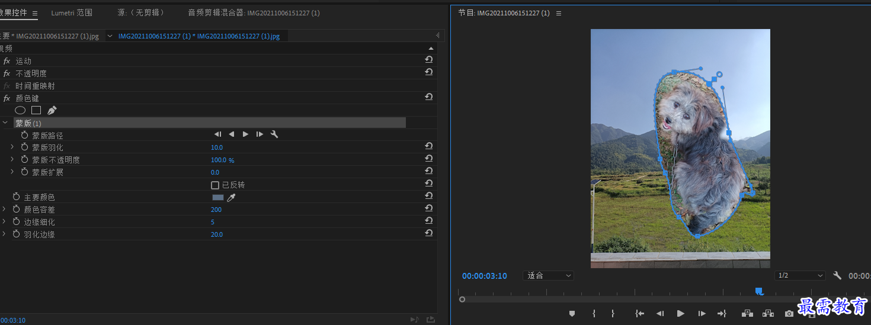Toggle animation stopwatch for 蒙版不透明度
This screenshot has width=871, height=325.
24,159
